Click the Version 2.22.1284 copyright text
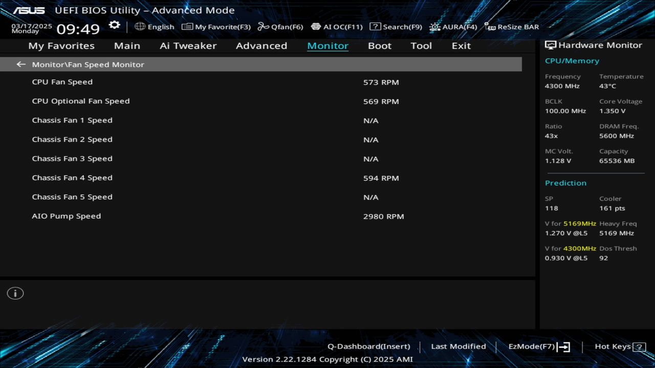Viewport: 655px width, 368px height. click(327, 359)
